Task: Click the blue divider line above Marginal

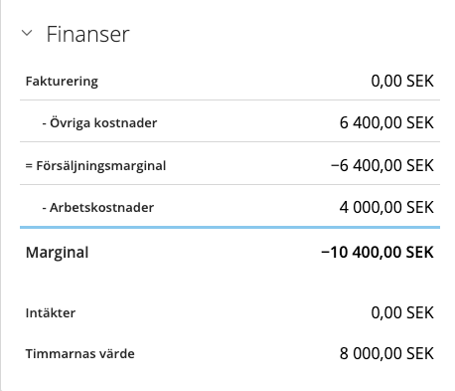Action: coord(229,228)
